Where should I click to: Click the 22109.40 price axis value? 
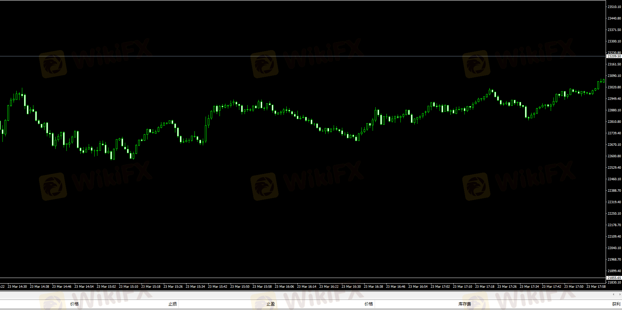(x=614, y=237)
